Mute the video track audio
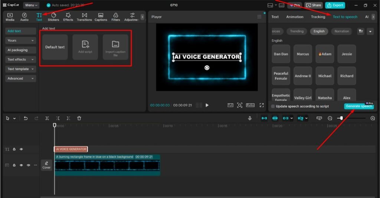 [x=29, y=165]
